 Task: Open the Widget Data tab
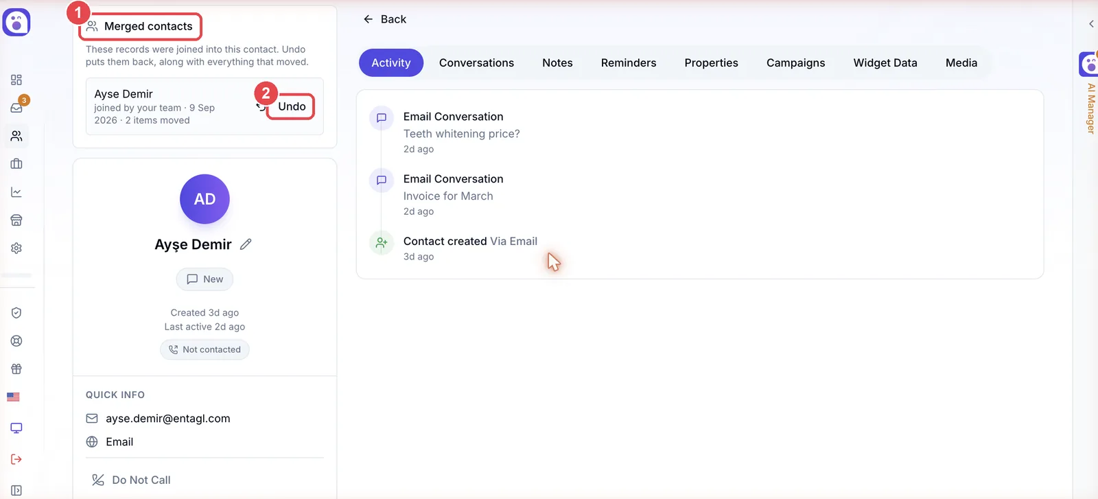pyautogui.click(x=885, y=62)
